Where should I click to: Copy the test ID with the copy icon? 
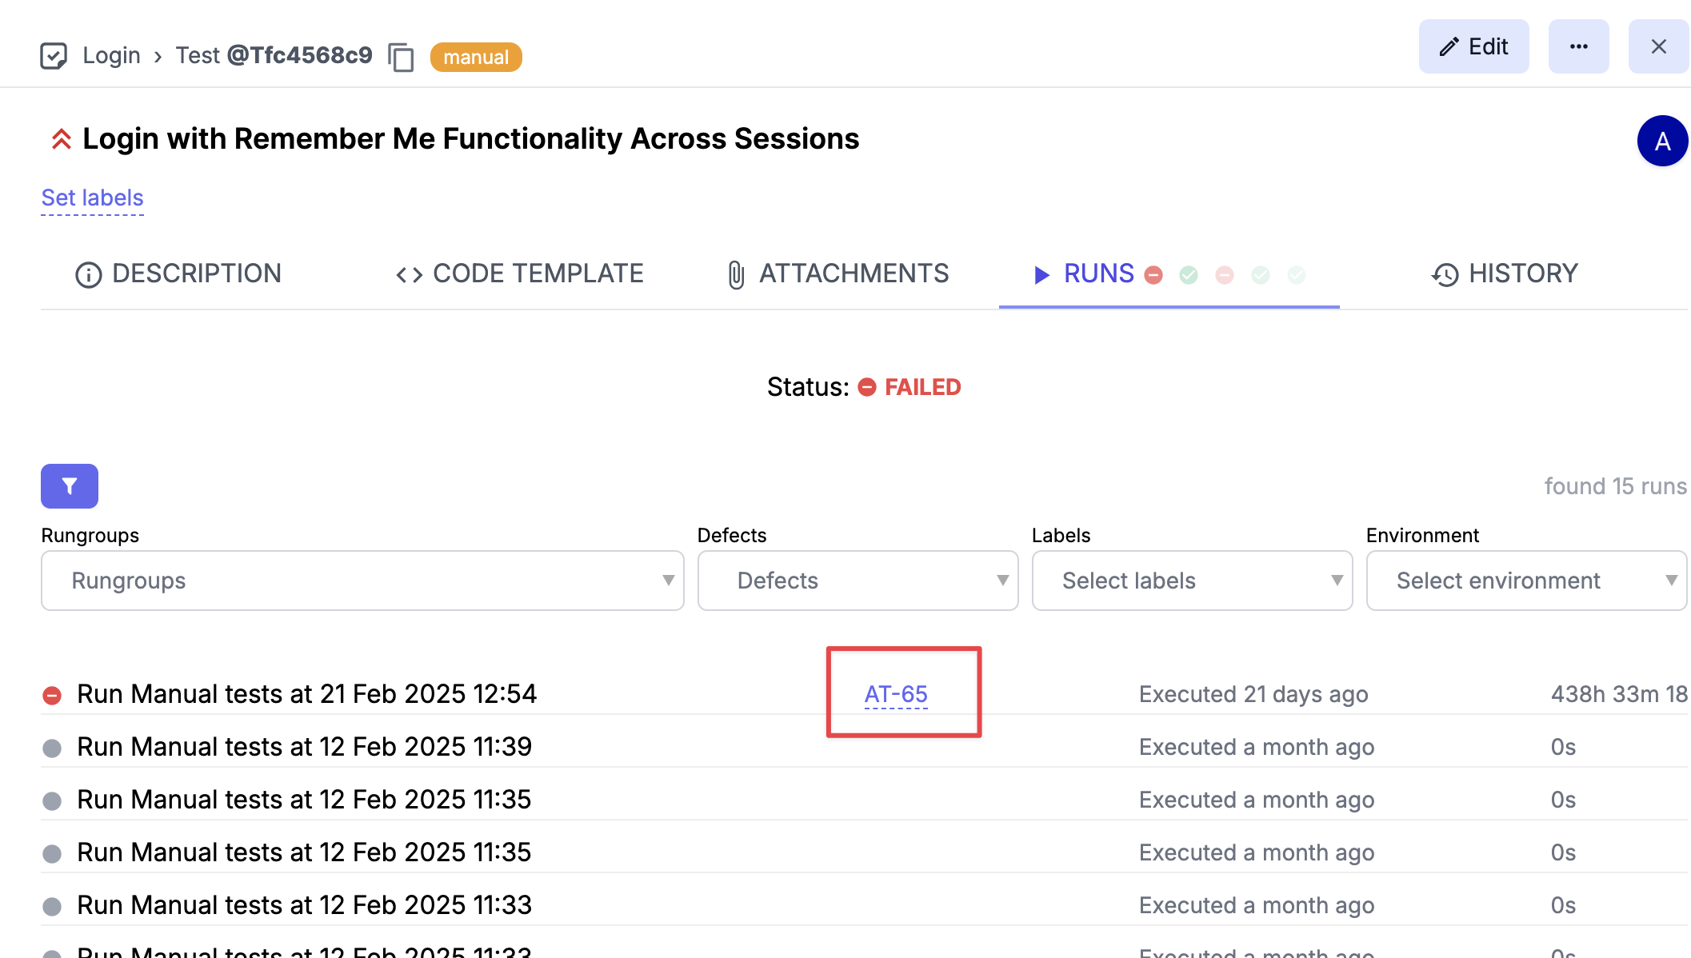(x=401, y=57)
